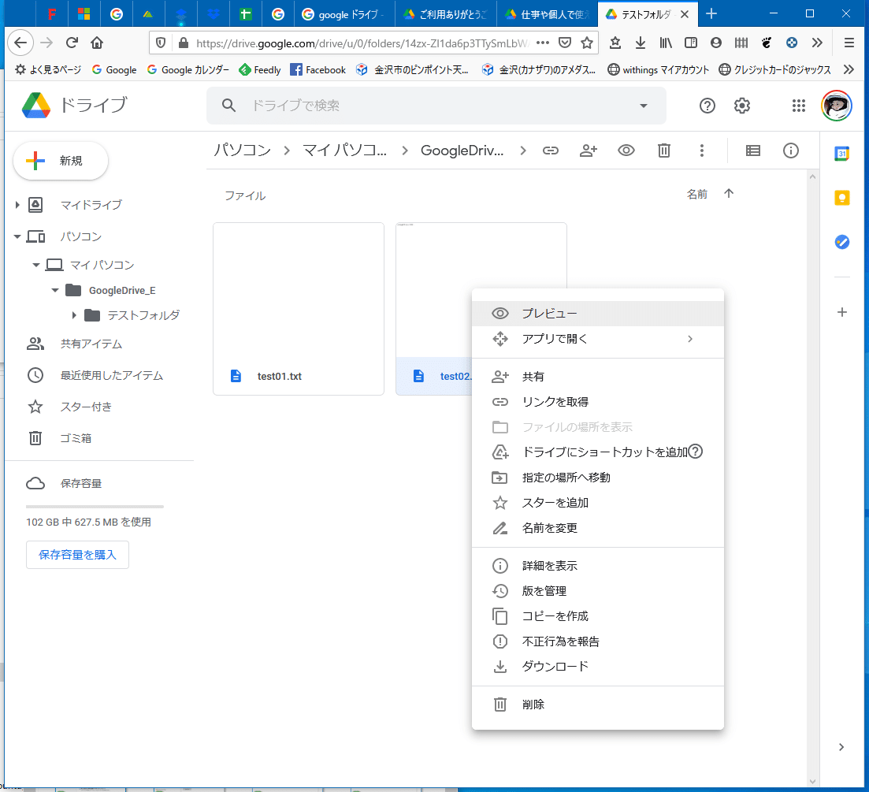Select the test01.txt file thumbnail
Image resolution: width=869 pixels, height=792 pixels.
(x=298, y=308)
